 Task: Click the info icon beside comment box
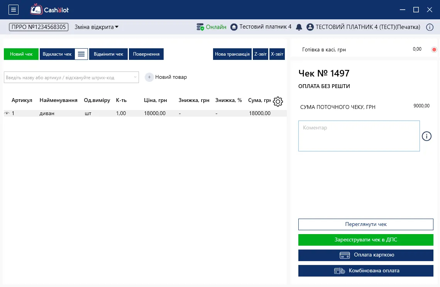(x=426, y=136)
